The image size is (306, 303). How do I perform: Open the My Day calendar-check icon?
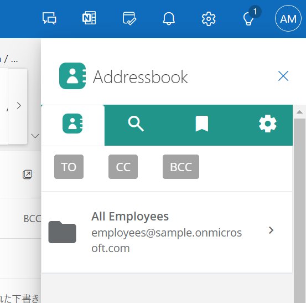129,18
